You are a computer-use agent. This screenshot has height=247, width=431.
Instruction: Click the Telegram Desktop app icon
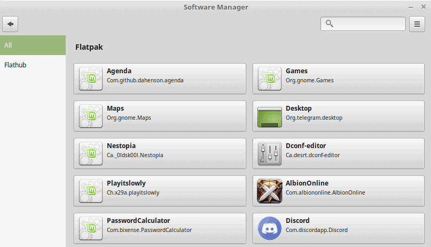pyautogui.click(x=269, y=116)
